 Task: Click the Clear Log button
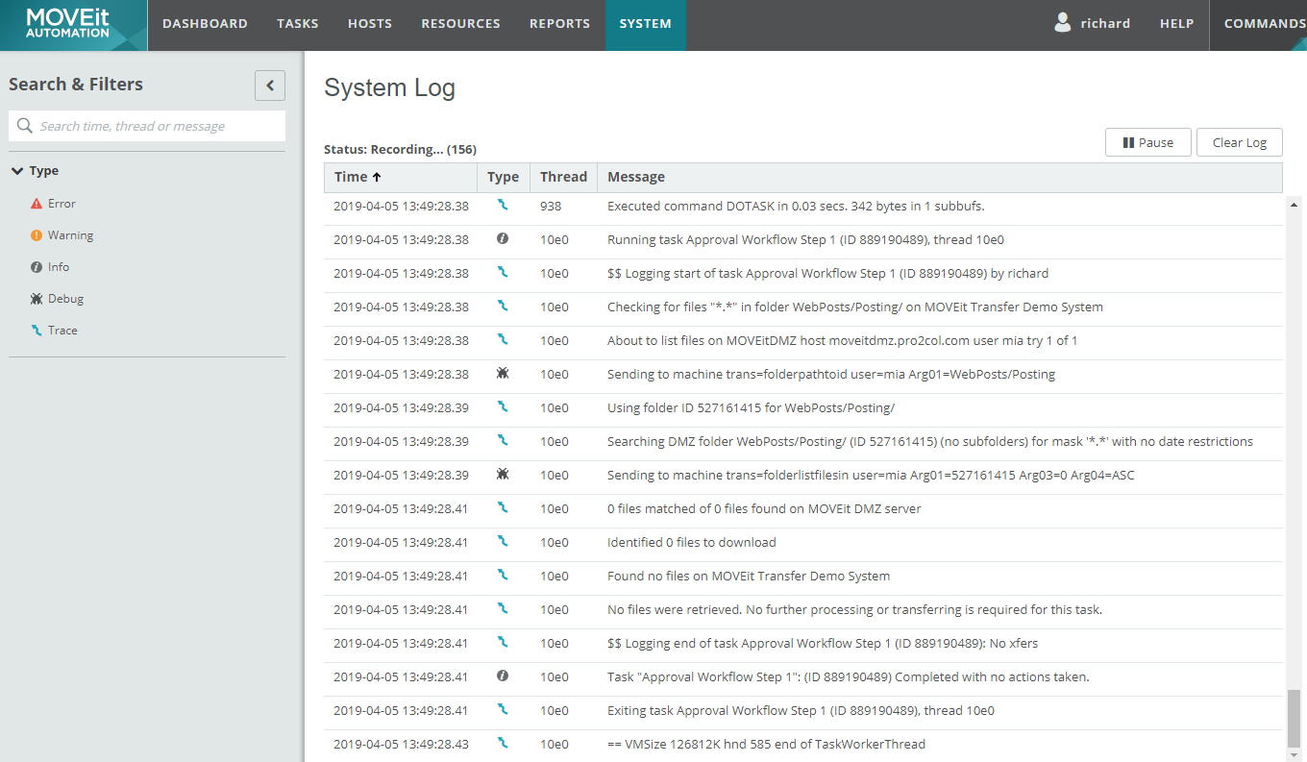point(1240,142)
